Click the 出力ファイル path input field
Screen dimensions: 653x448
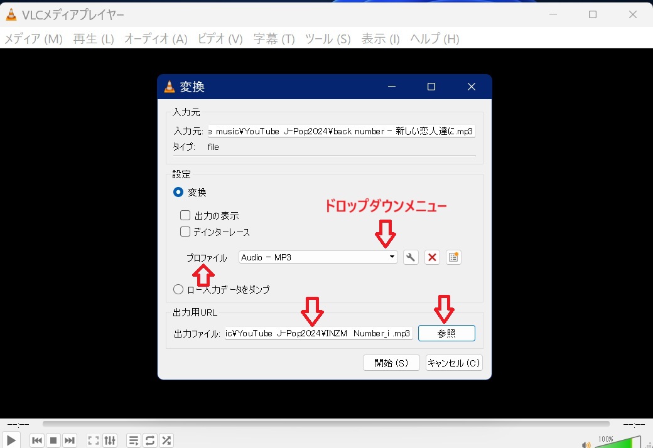click(x=318, y=333)
